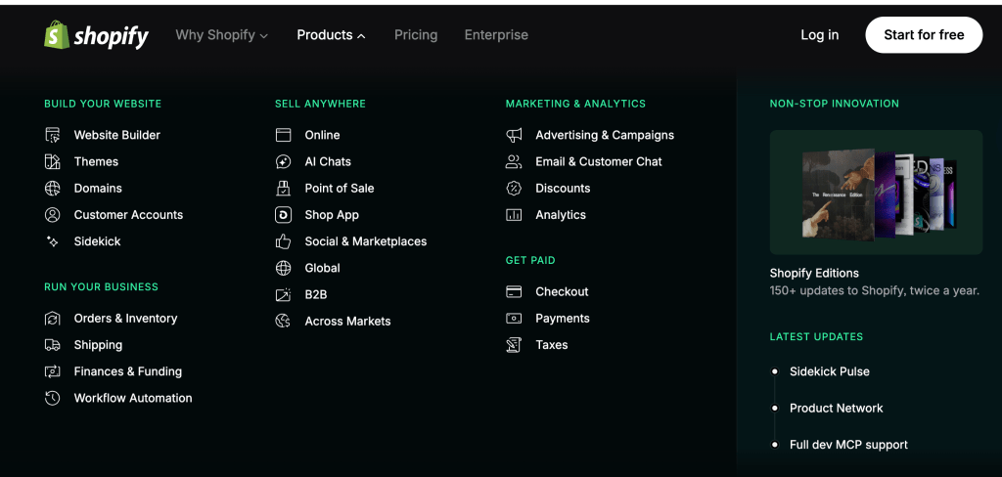Click the Social & Marketplaces thumbs-up icon
The height and width of the screenshot is (477, 1002).
[283, 241]
